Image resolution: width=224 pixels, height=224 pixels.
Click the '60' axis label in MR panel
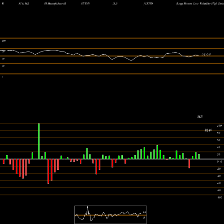point(219,140)
